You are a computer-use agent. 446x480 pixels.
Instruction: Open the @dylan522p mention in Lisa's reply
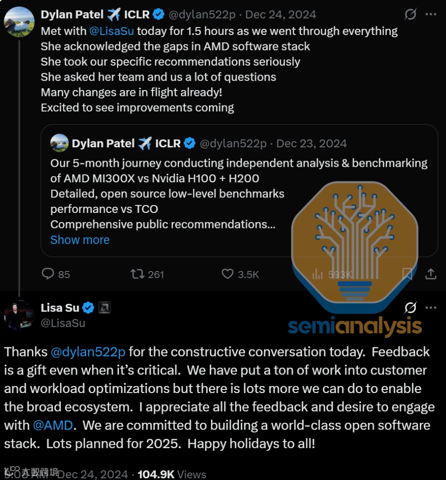point(88,352)
